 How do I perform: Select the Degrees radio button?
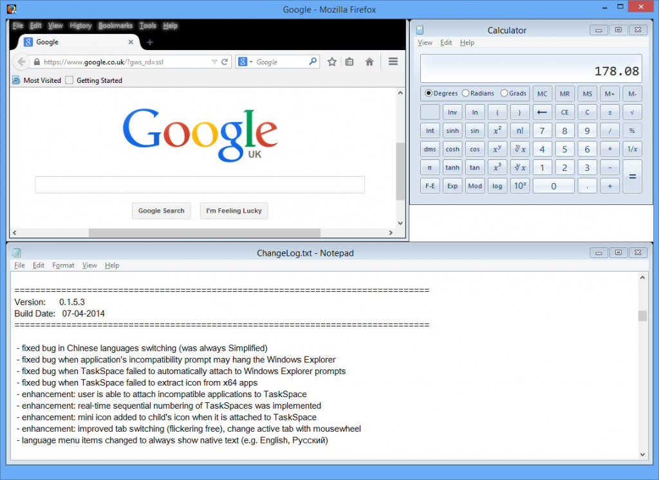click(428, 93)
